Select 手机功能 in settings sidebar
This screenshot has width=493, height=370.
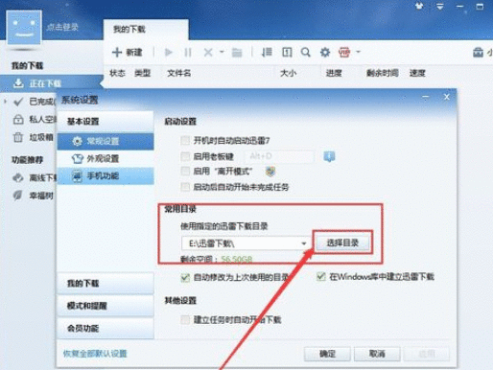pyautogui.click(x=106, y=175)
